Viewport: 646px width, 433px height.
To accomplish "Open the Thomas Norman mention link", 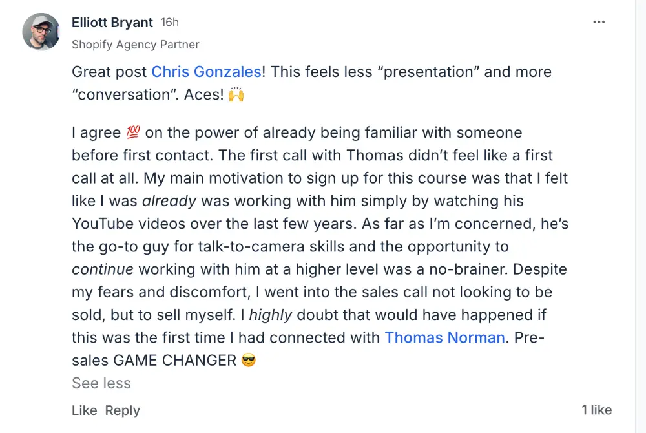I will click(444, 337).
